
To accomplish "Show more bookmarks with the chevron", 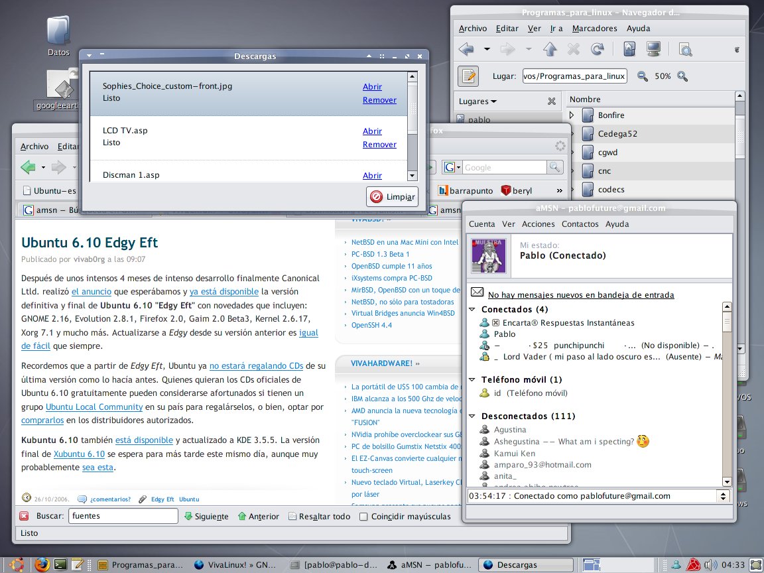I will pos(559,190).
